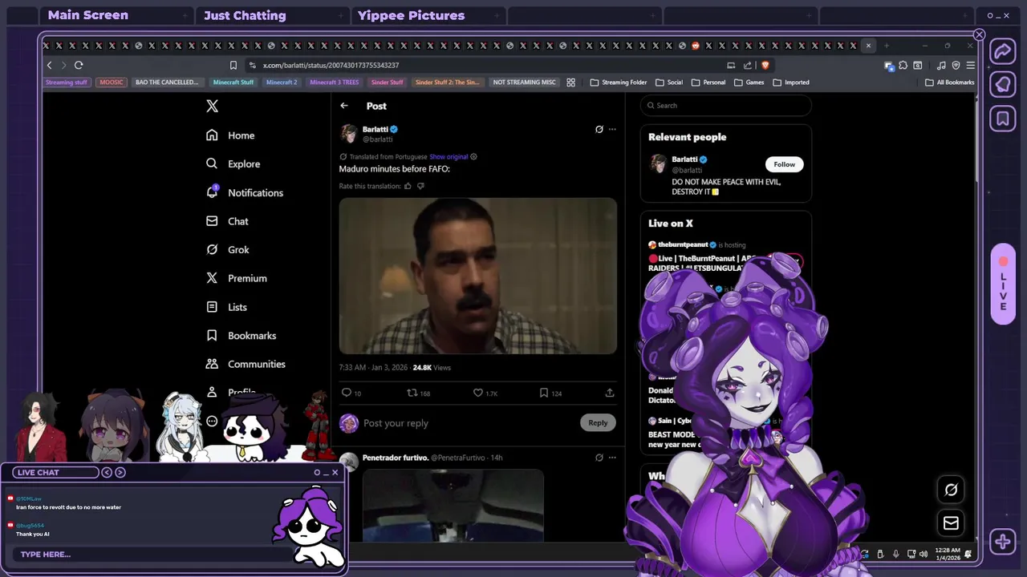Click the bookmark icon beside the address bar
Image resolution: width=1027 pixels, height=577 pixels.
click(x=233, y=65)
